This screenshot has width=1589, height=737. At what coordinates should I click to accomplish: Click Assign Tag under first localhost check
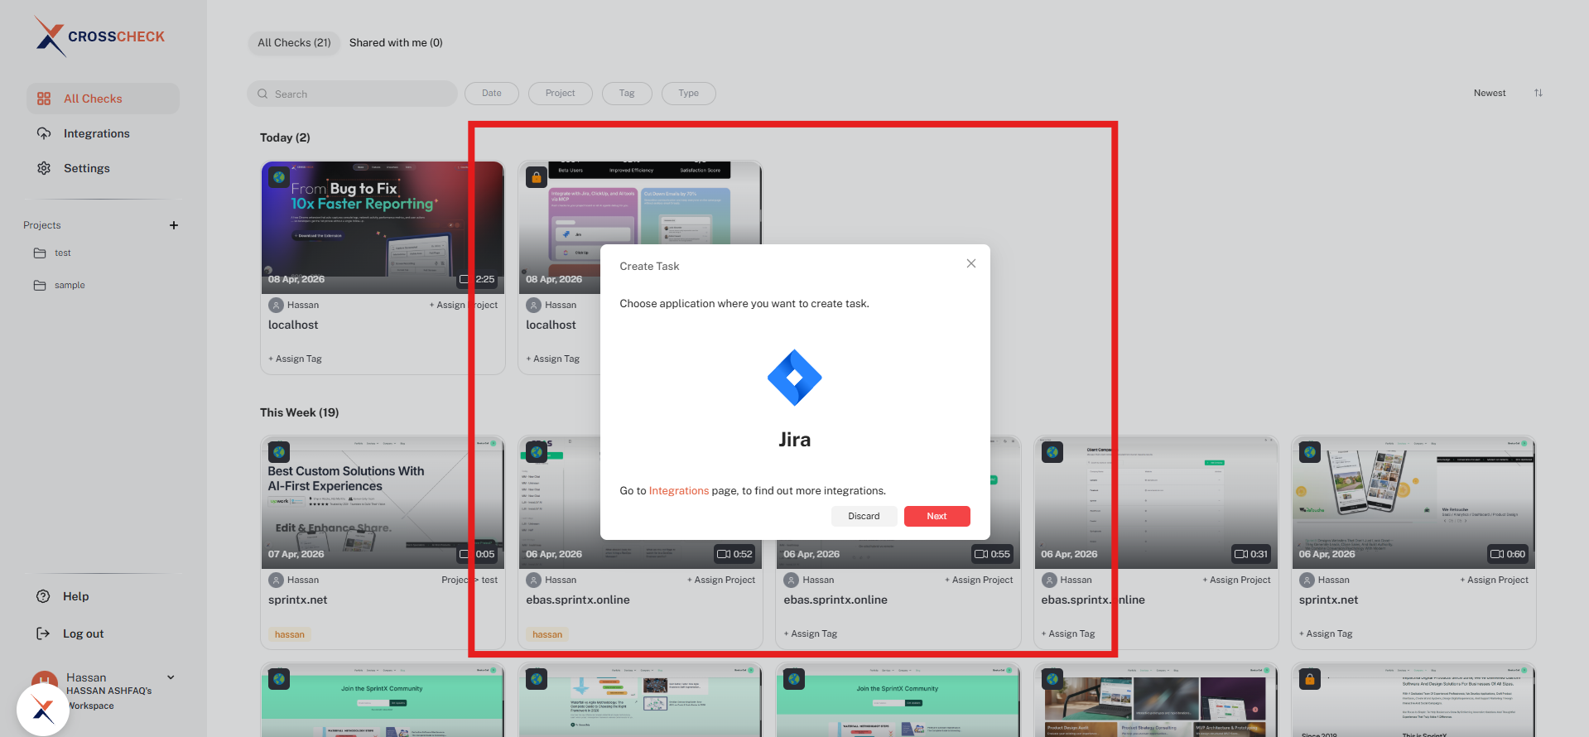coord(295,359)
